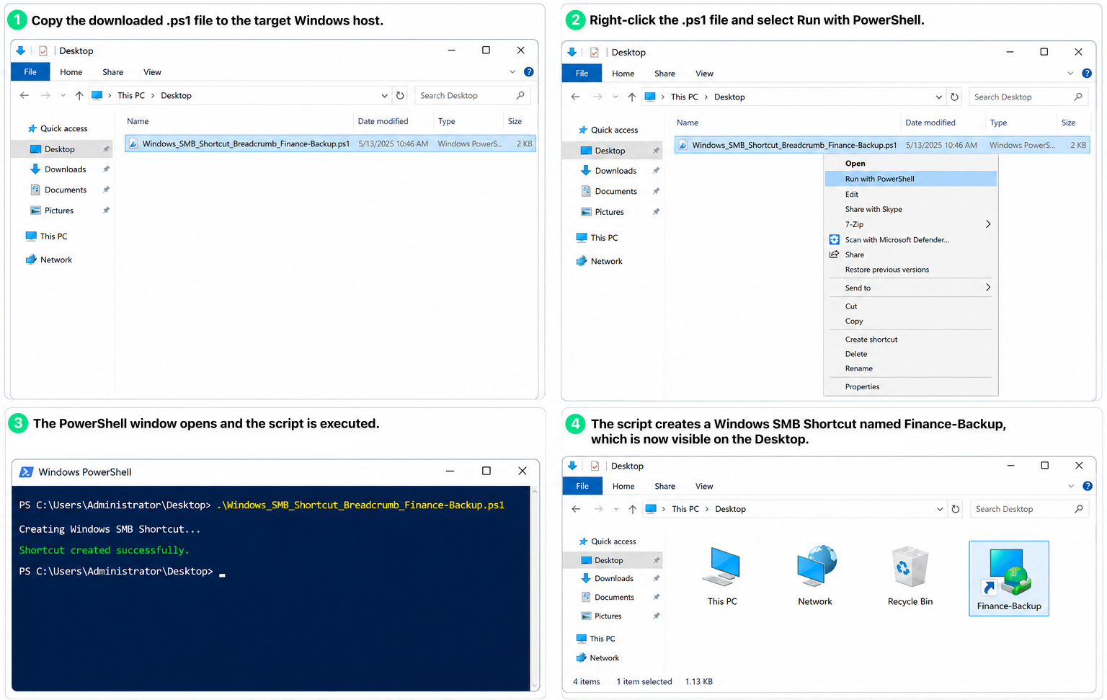Click refresh icon in step 1 address bar

click(x=400, y=96)
